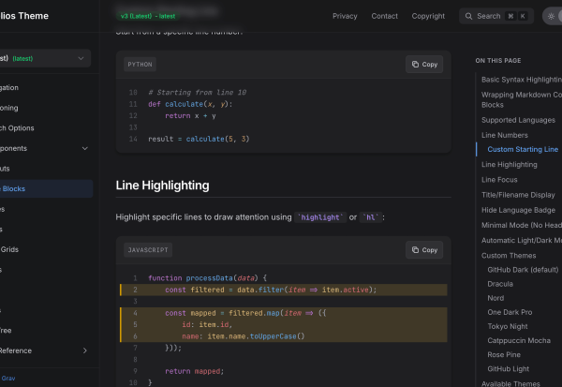Click the JAVASCRIPT language badge

tap(148, 250)
